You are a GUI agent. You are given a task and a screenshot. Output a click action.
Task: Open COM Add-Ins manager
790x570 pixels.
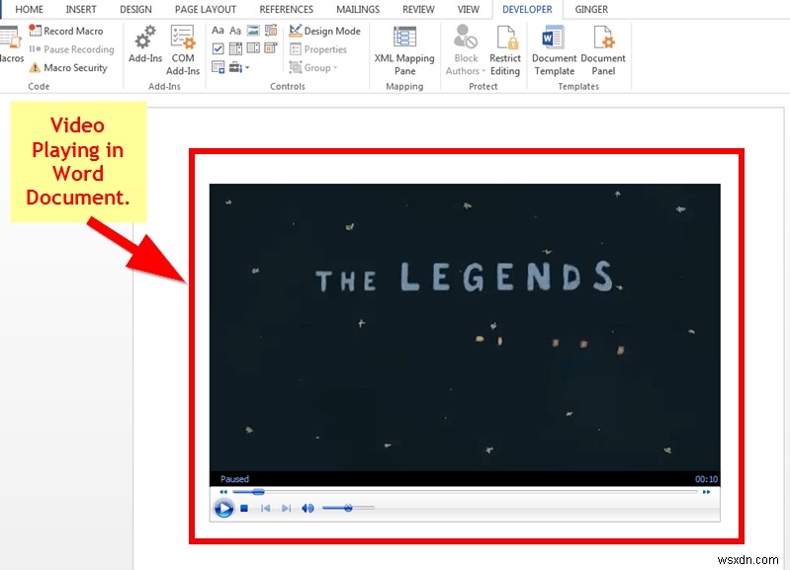coord(183,50)
